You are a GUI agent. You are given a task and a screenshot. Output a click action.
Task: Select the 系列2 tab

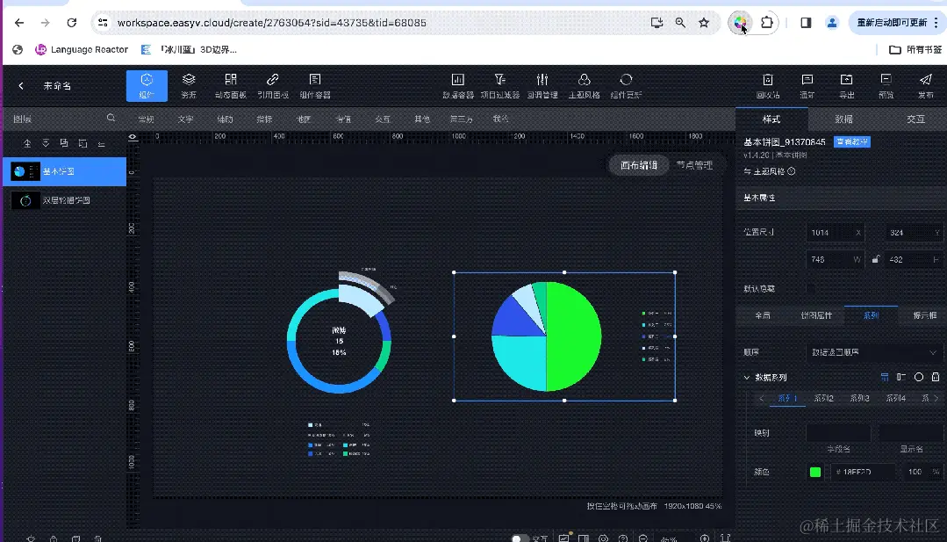pyautogui.click(x=824, y=398)
